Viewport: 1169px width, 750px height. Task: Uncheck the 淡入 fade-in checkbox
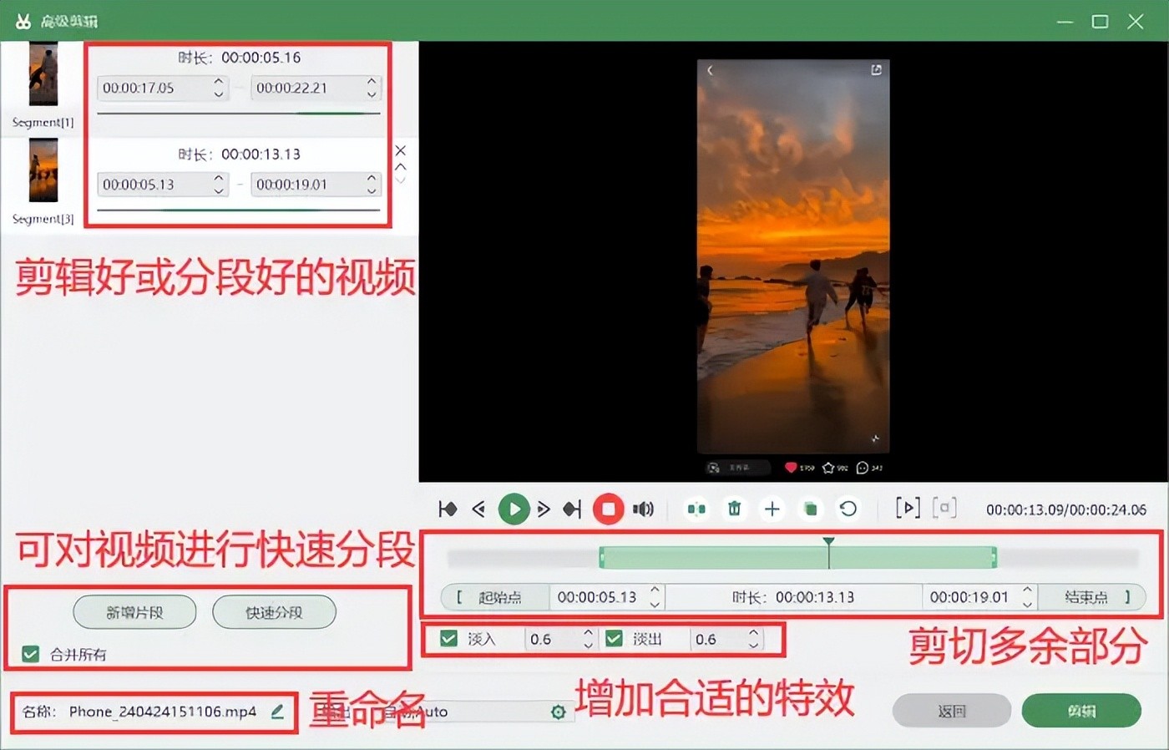449,639
